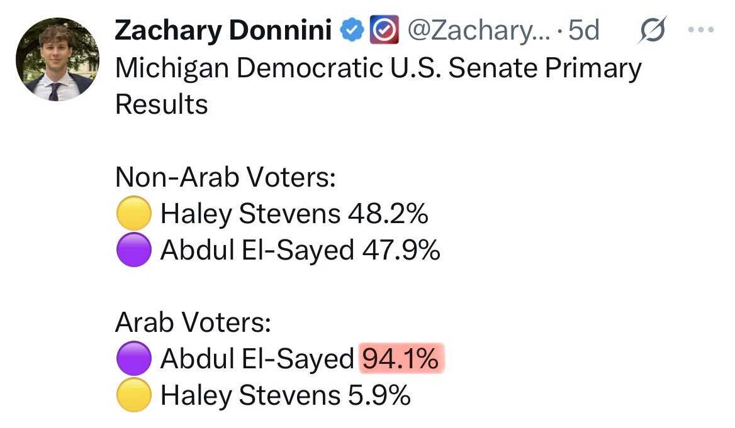Screen dimensions: 735x428
Task: Click the word Results in the tweet
Action: click(162, 104)
